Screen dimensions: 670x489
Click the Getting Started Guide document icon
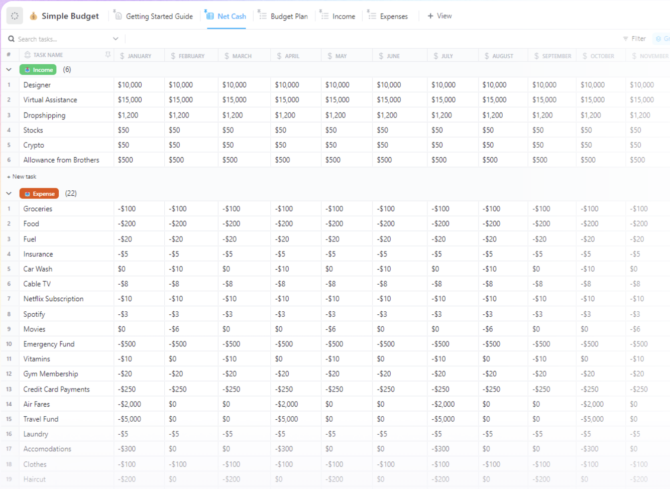pyautogui.click(x=119, y=16)
